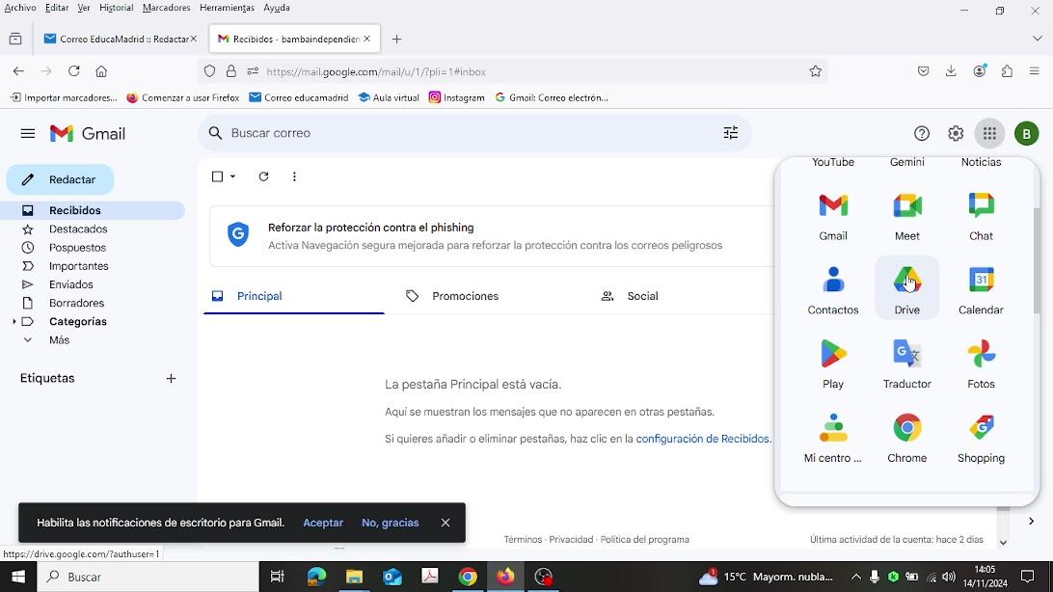Tick the select all messages checkbox
Image resolution: width=1053 pixels, height=592 pixels.
pyautogui.click(x=217, y=176)
